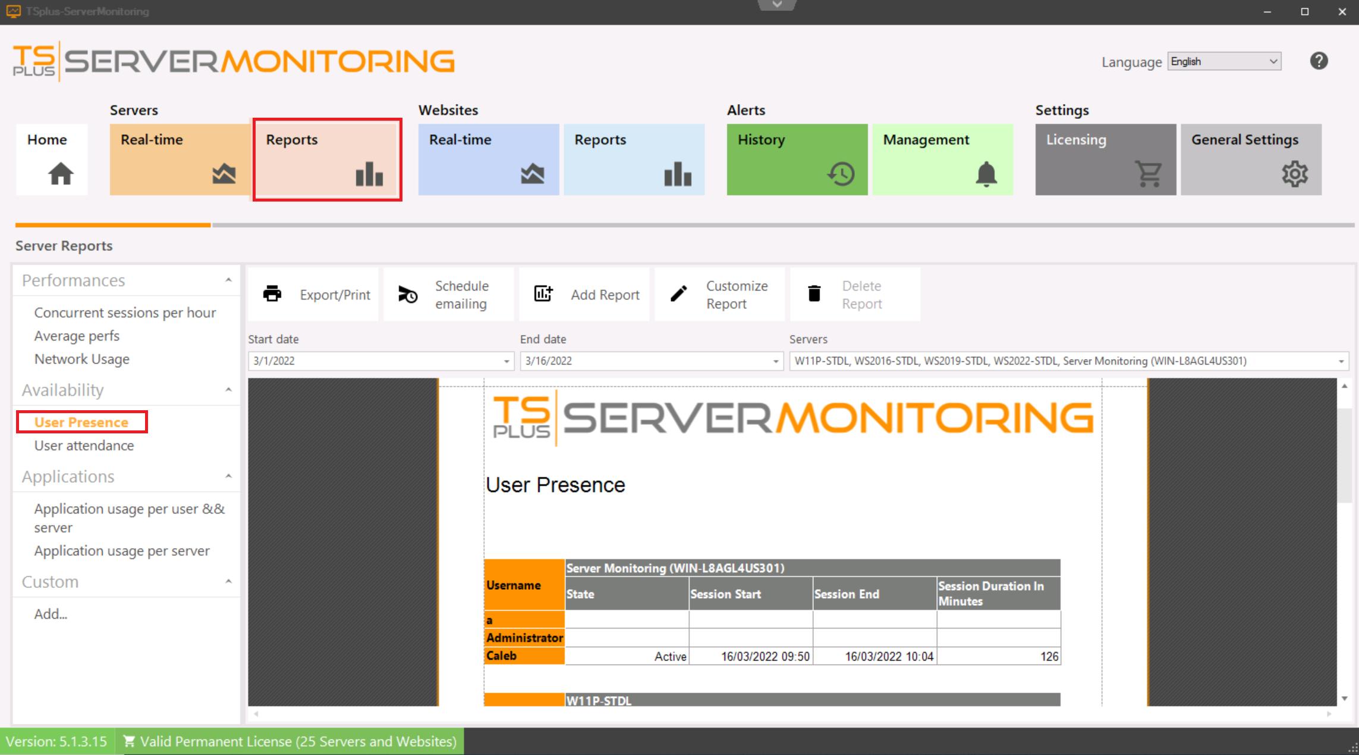Open the Licensing page
1359x755 pixels.
pos(1105,159)
